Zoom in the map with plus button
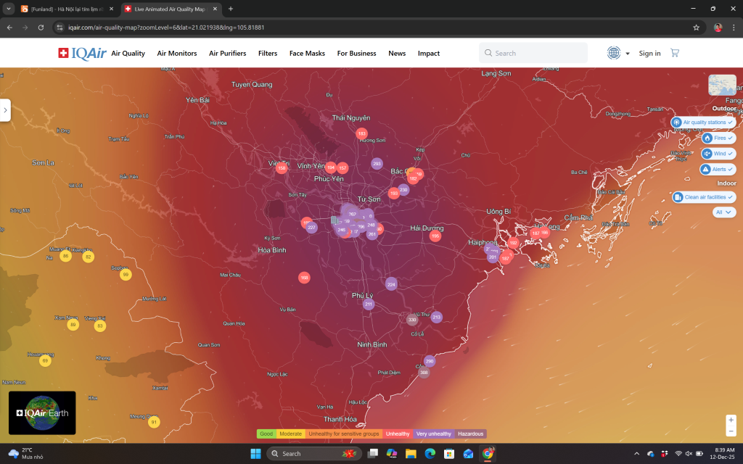 (731, 420)
